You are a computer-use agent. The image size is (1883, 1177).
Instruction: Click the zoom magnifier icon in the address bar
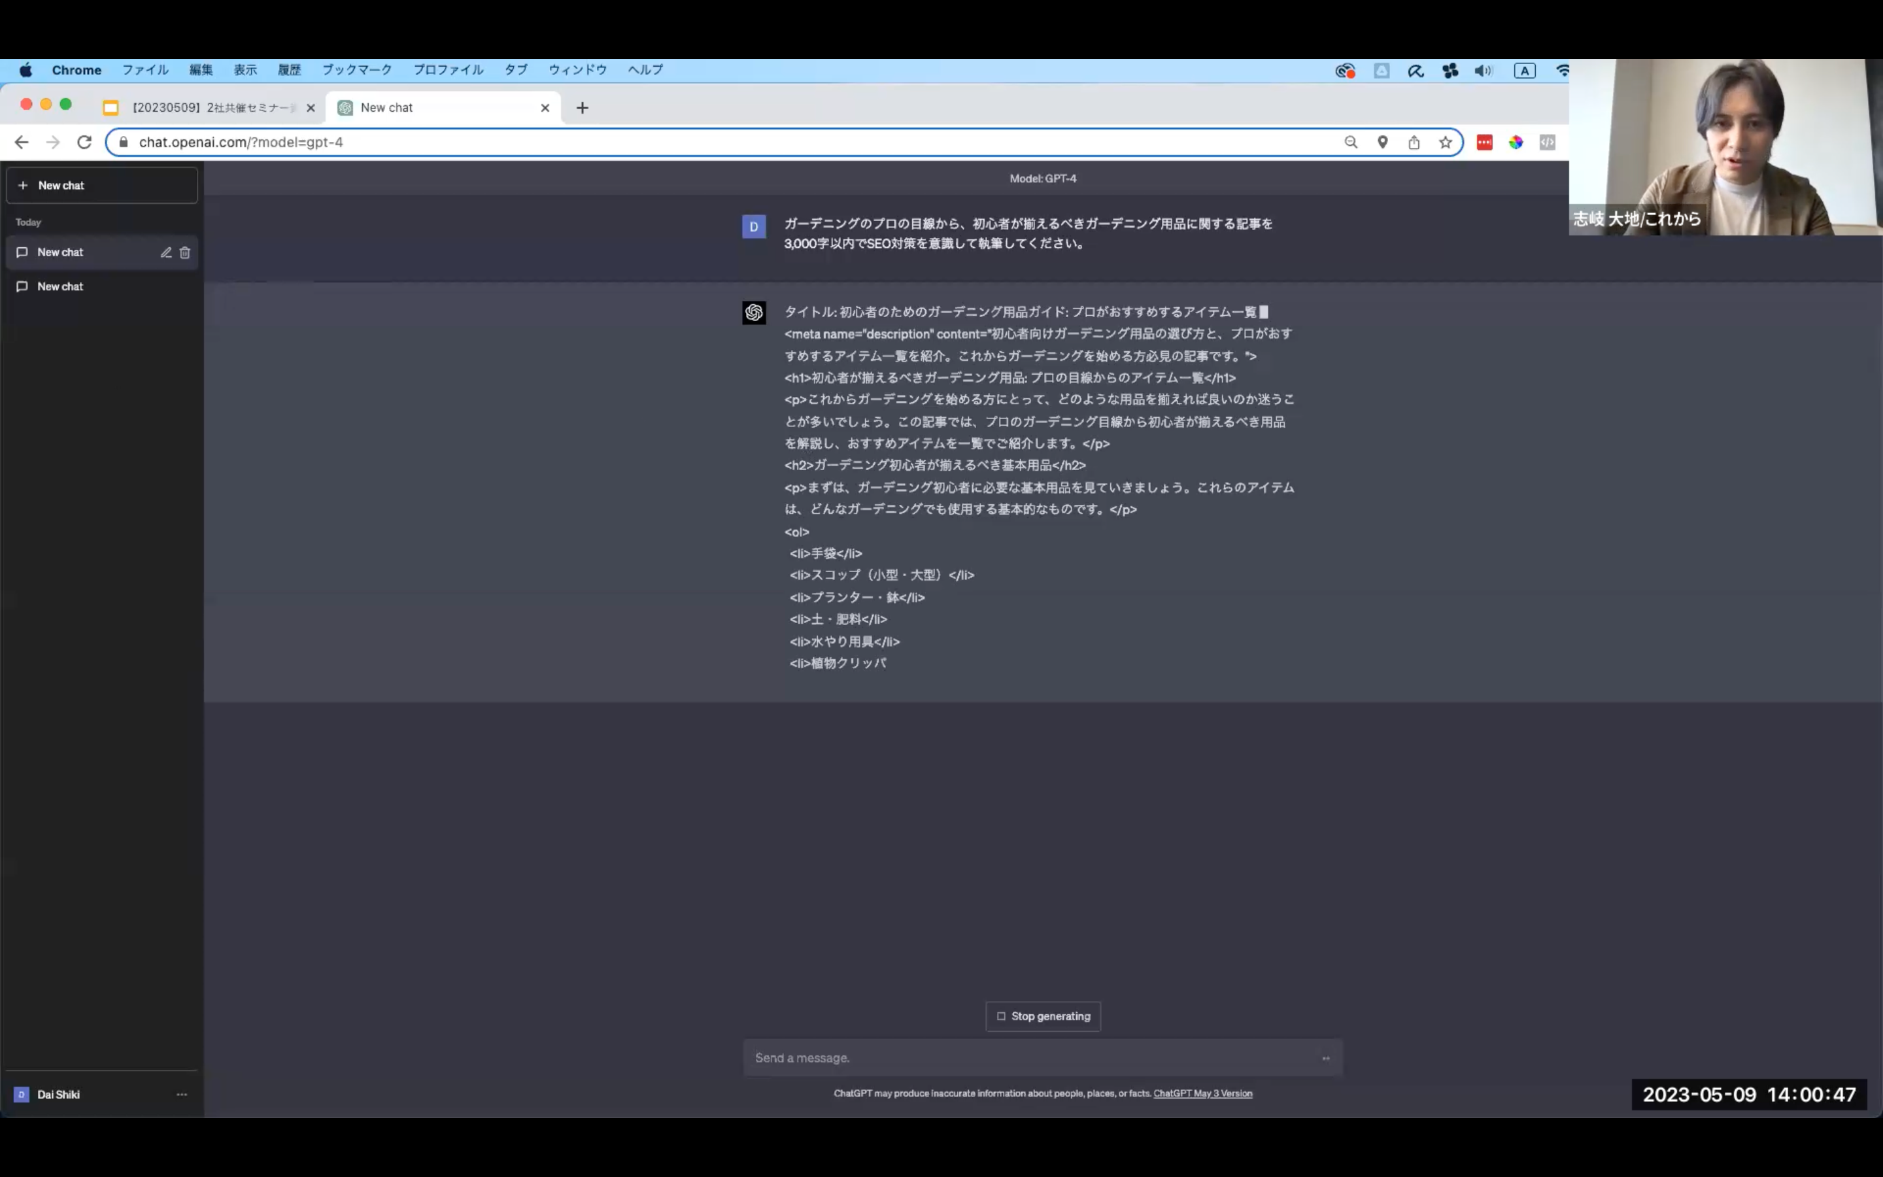(x=1351, y=143)
